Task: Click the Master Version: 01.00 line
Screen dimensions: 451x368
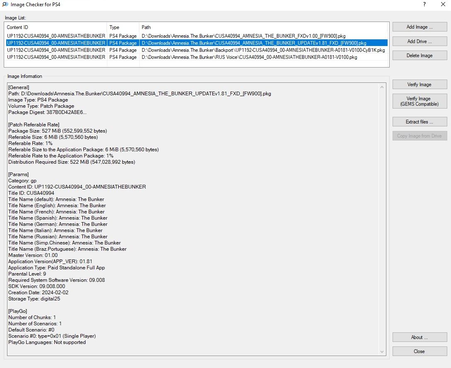Action: [33, 255]
